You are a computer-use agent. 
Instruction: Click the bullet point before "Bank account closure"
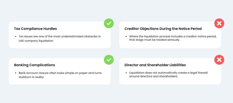point(16,73)
